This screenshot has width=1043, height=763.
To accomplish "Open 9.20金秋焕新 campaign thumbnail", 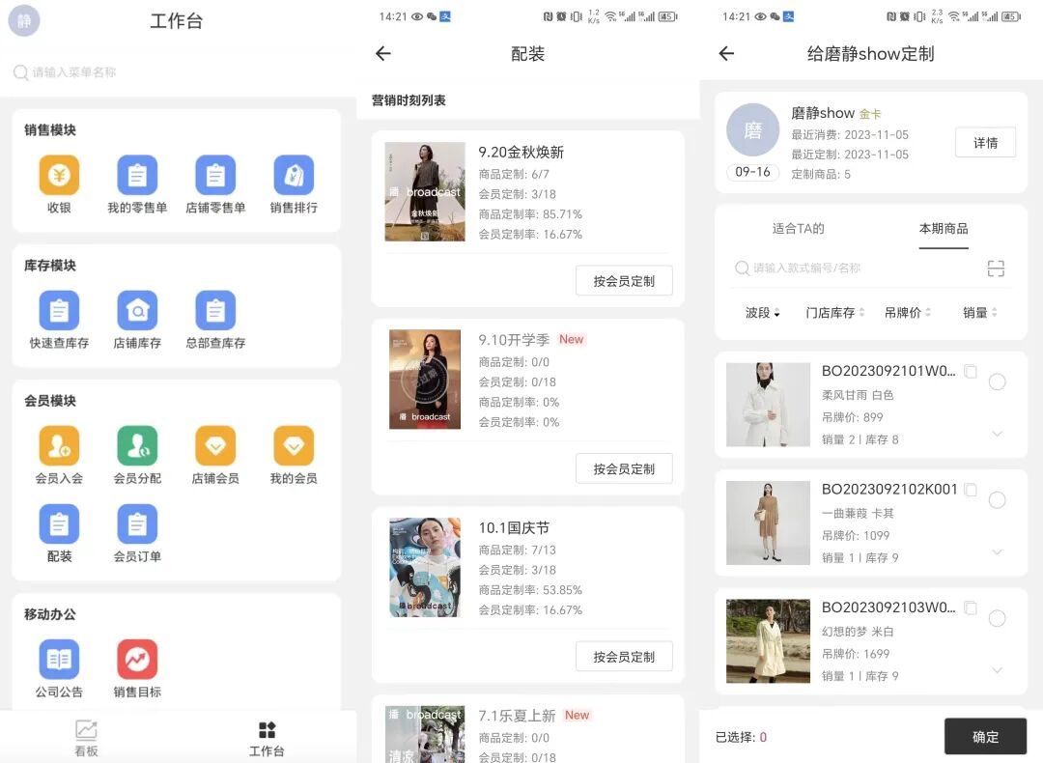I will pyautogui.click(x=424, y=191).
